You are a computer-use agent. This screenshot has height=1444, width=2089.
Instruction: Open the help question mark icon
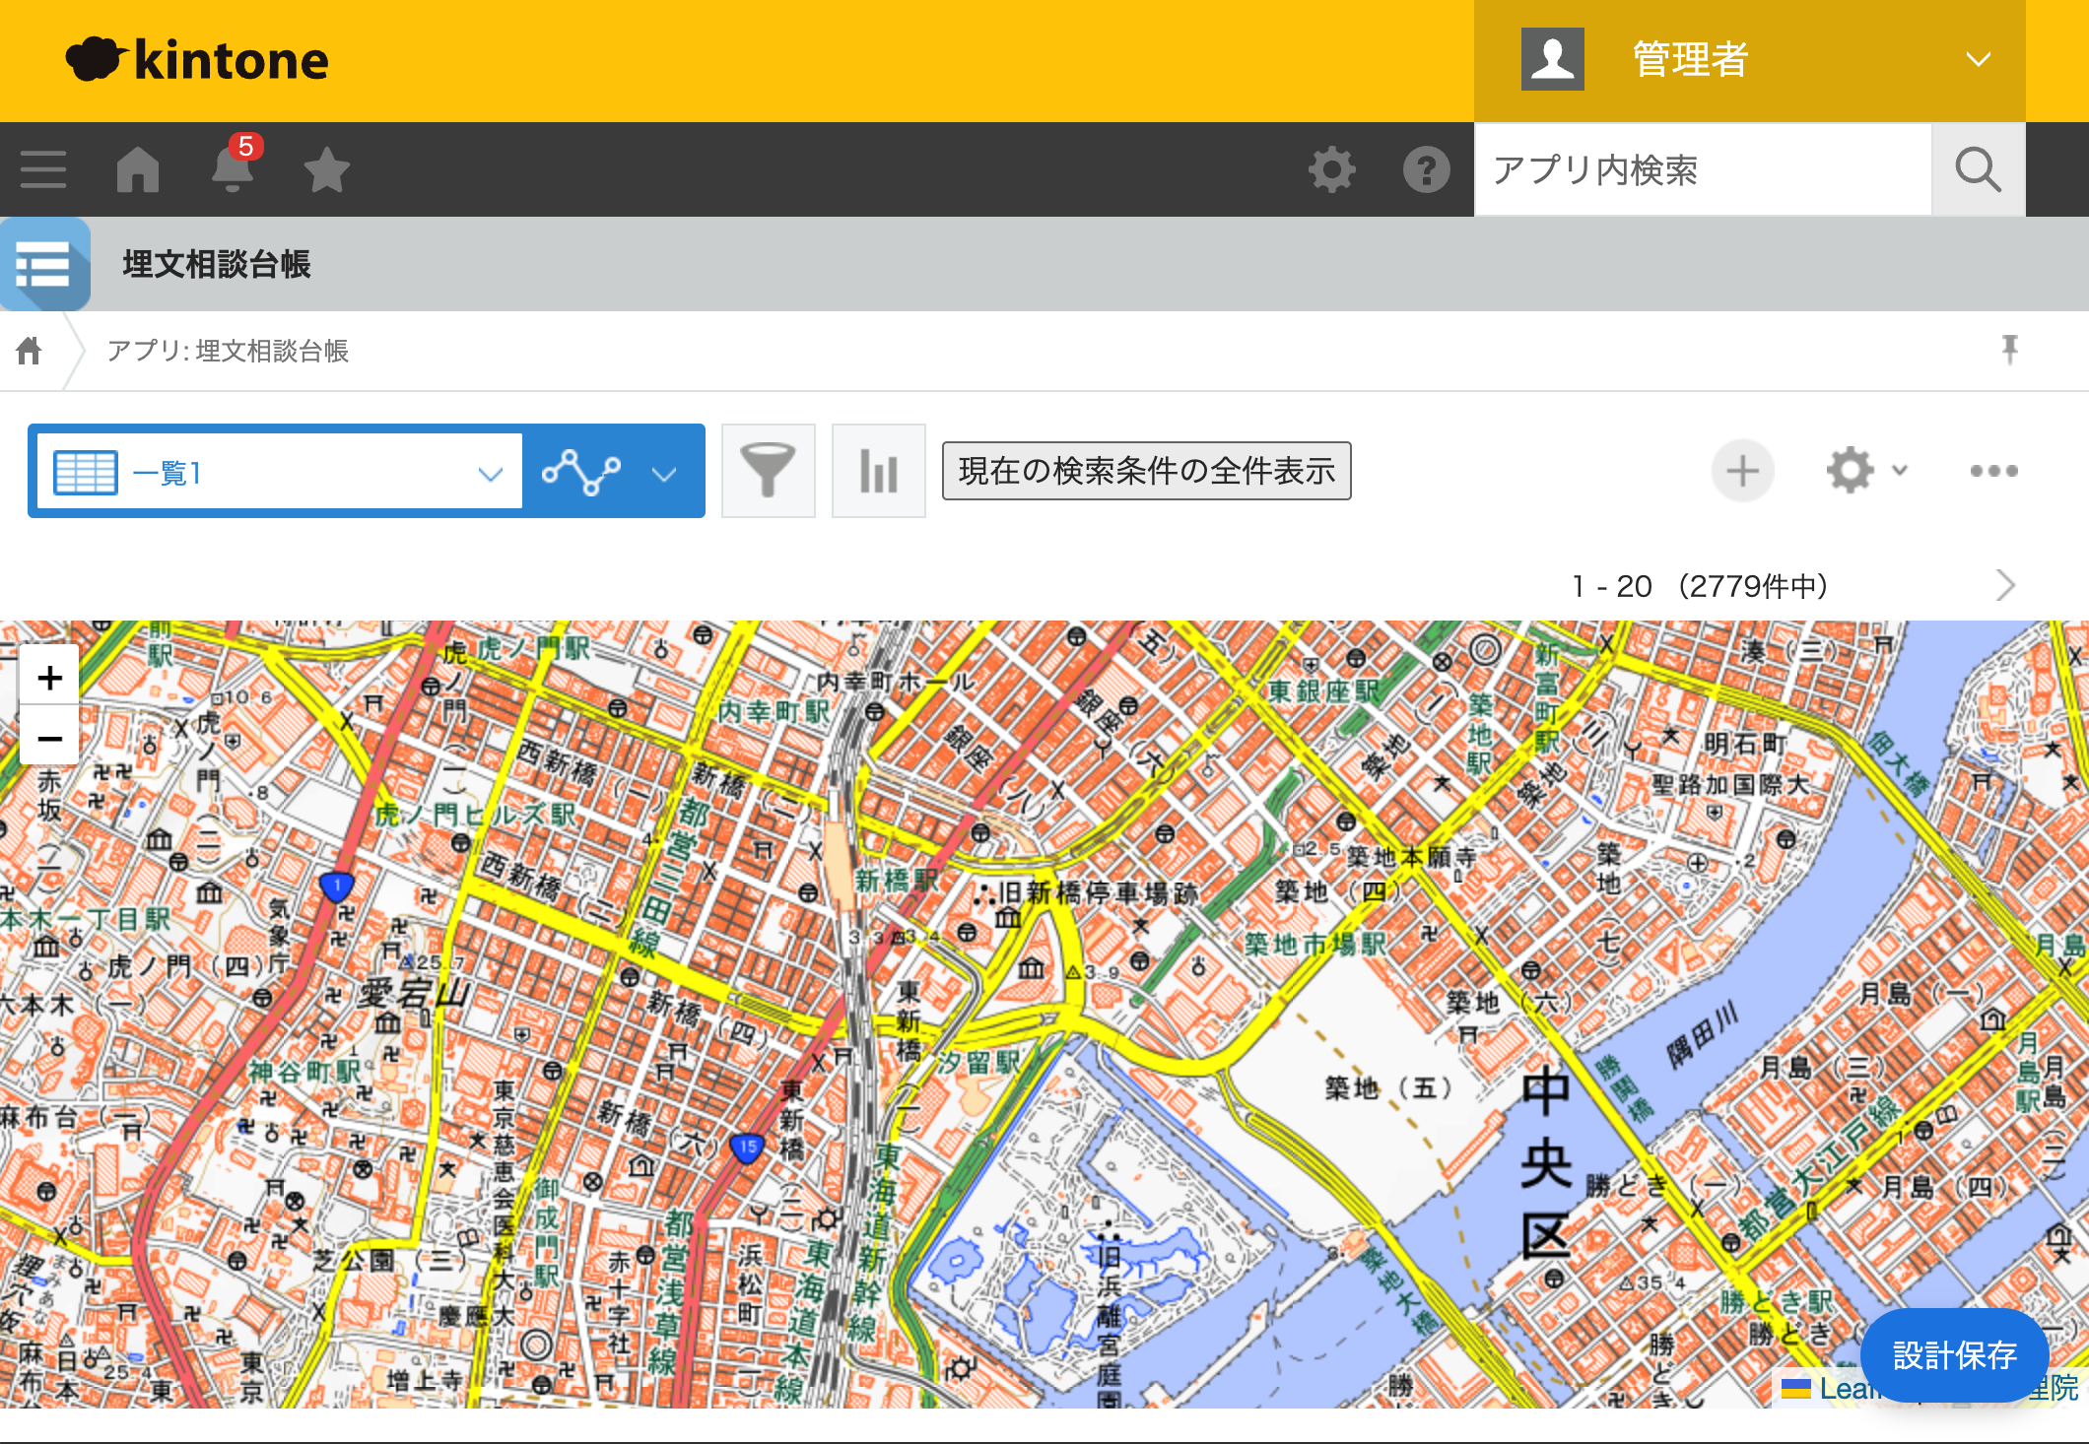1426,169
